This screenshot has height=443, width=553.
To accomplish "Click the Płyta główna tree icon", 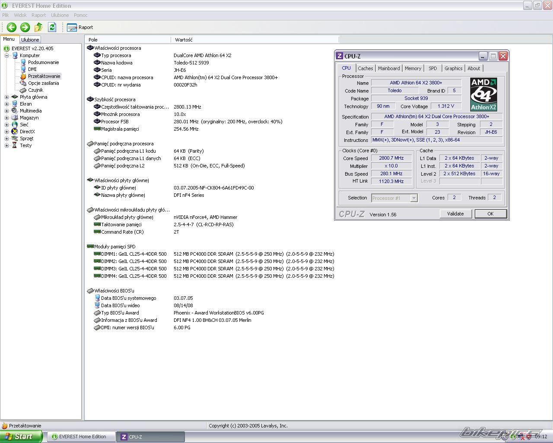I will click(15, 97).
